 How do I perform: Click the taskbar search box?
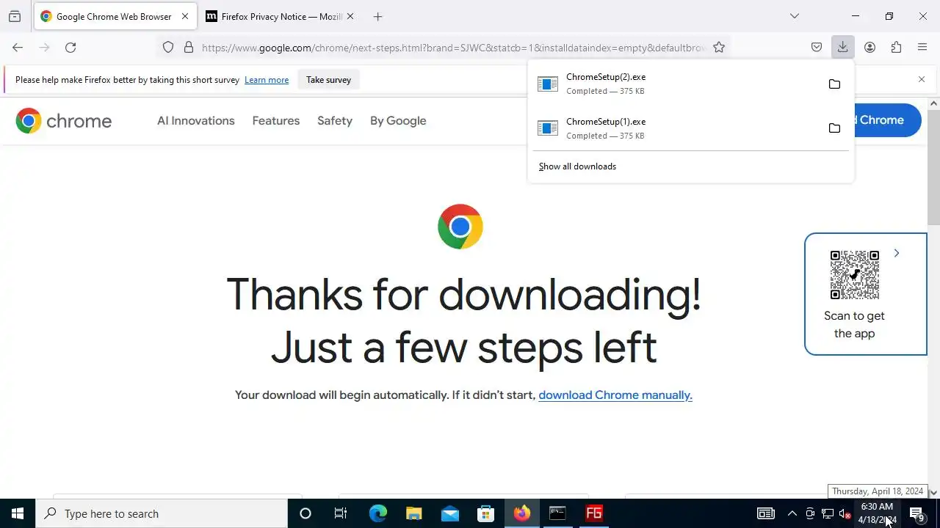[x=162, y=513]
